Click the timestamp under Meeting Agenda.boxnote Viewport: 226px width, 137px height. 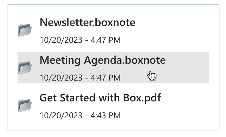click(x=80, y=78)
